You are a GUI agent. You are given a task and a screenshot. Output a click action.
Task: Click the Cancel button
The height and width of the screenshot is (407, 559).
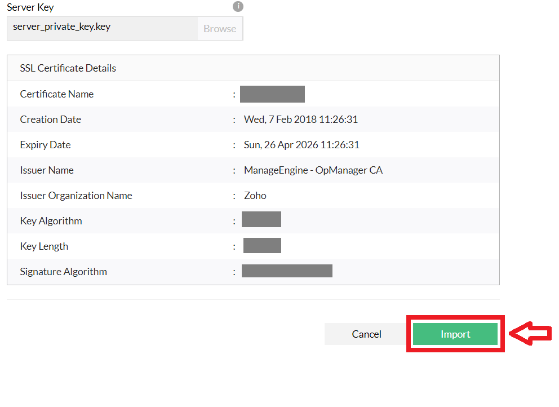366,334
